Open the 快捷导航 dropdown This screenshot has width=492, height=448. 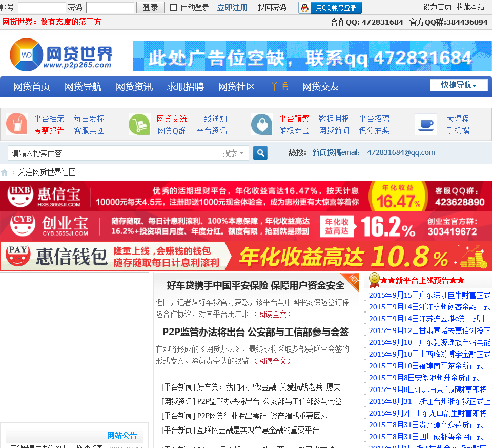[x=458, y=85]
